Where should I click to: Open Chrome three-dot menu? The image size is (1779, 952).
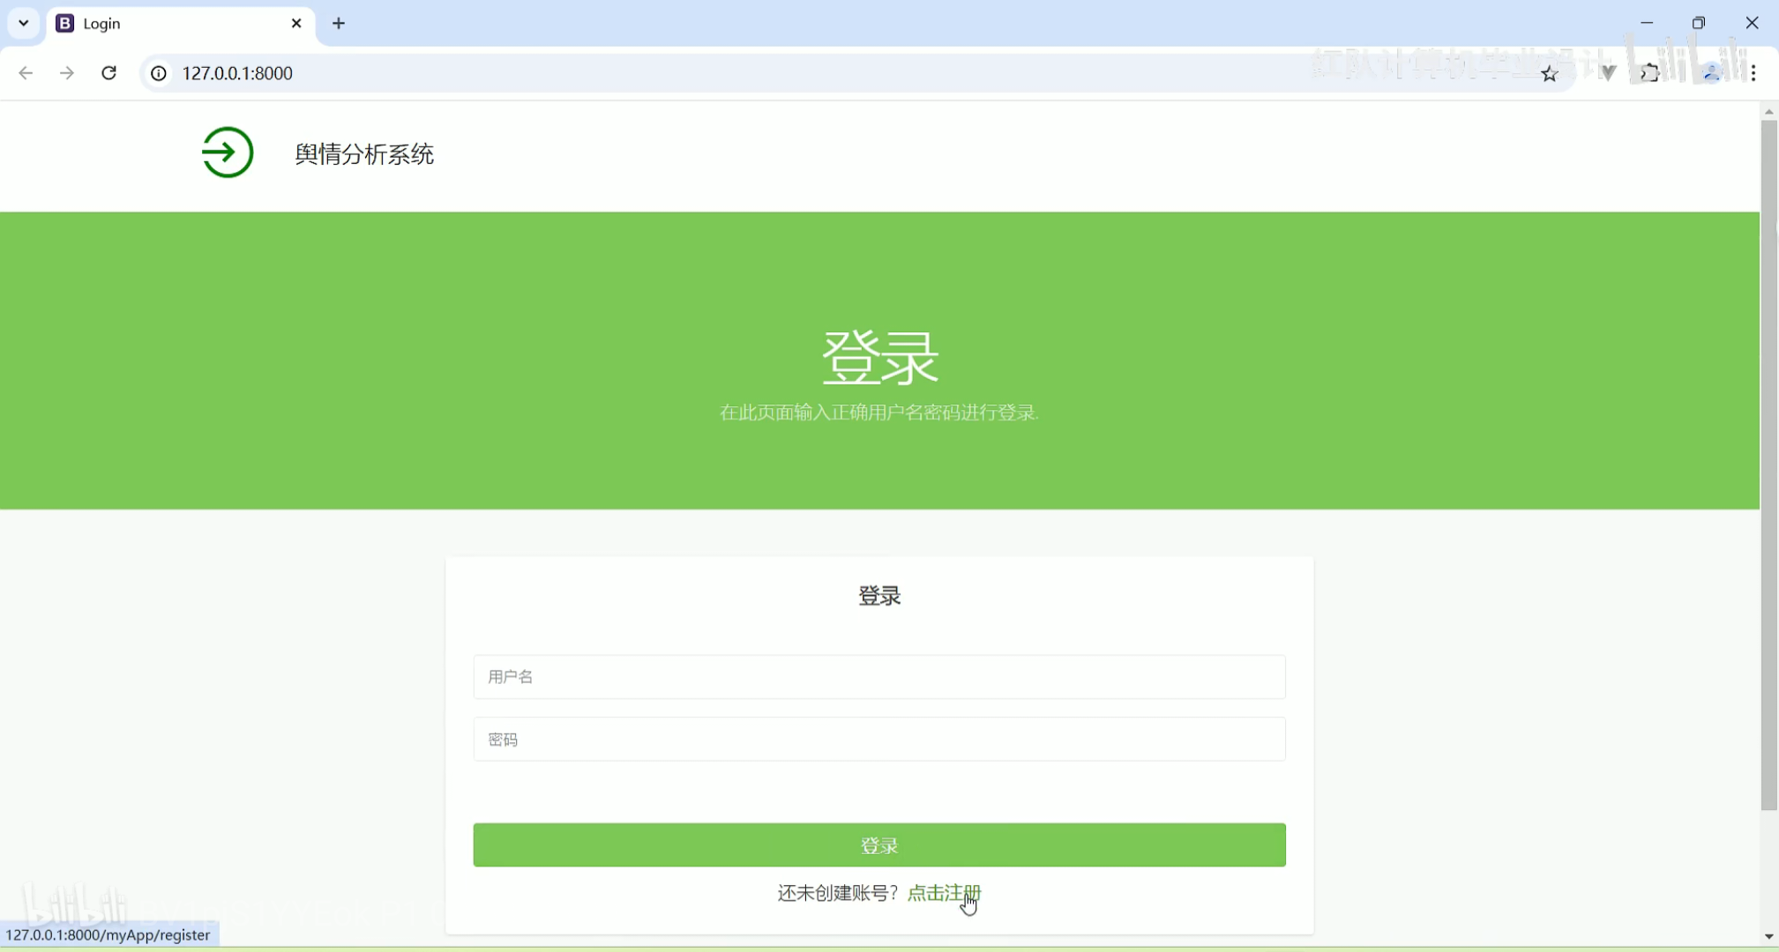tap(1753, 73)
